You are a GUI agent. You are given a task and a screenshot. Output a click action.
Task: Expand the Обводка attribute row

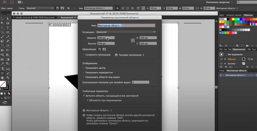225,59
